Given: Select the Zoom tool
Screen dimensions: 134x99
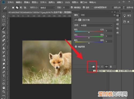Looking at the screenshot, I should tap(3, 92).
